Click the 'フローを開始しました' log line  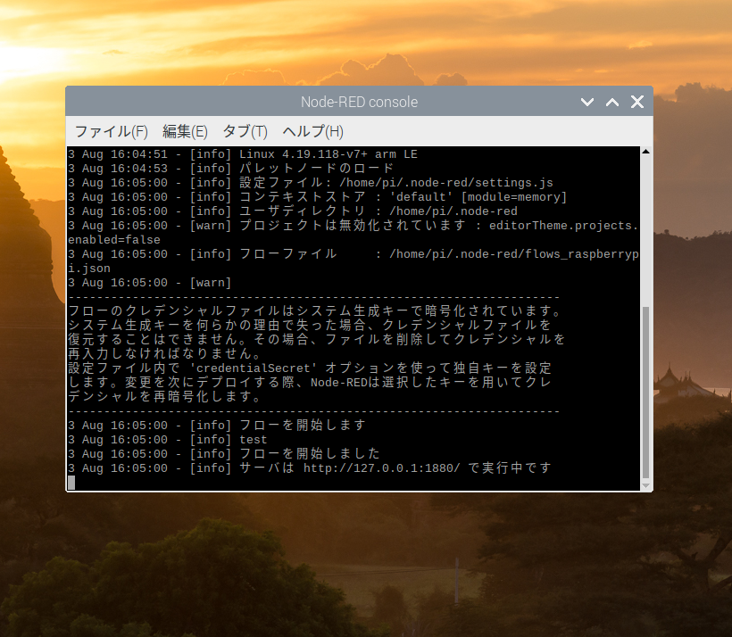224,453
